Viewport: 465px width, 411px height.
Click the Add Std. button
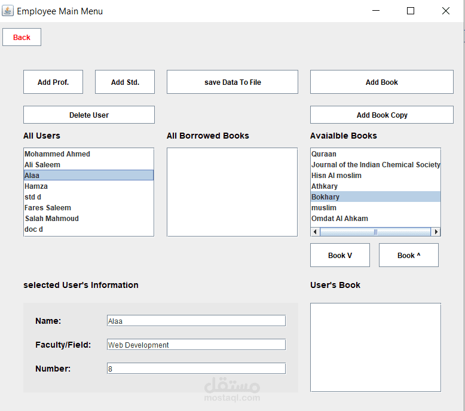[x=125, y=82]
